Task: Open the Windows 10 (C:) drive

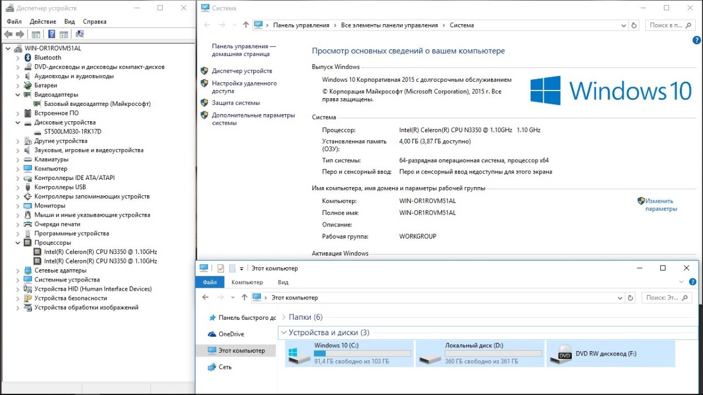Action: [349, 353]
